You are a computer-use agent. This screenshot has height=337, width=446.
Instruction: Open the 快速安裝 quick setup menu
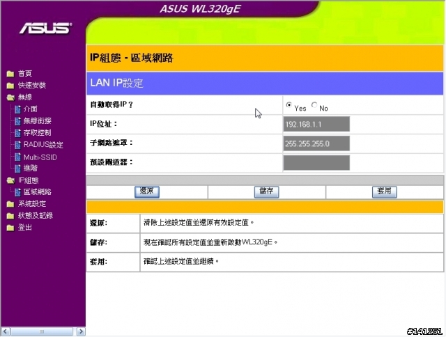point(32,85)
